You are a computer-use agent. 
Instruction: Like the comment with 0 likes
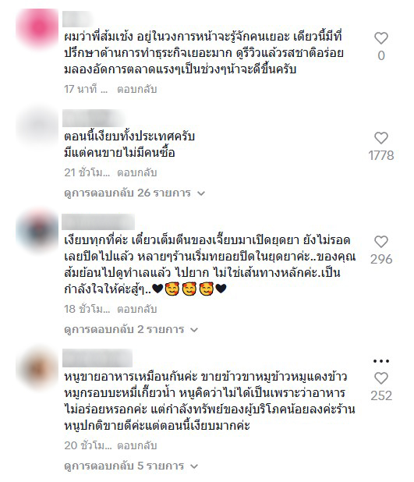pos(381,38)
